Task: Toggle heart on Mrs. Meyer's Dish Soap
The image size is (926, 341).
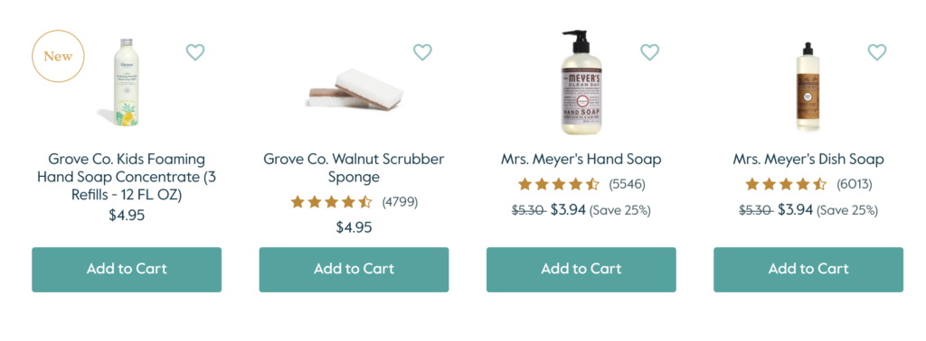Action: (x=877, y=52)
